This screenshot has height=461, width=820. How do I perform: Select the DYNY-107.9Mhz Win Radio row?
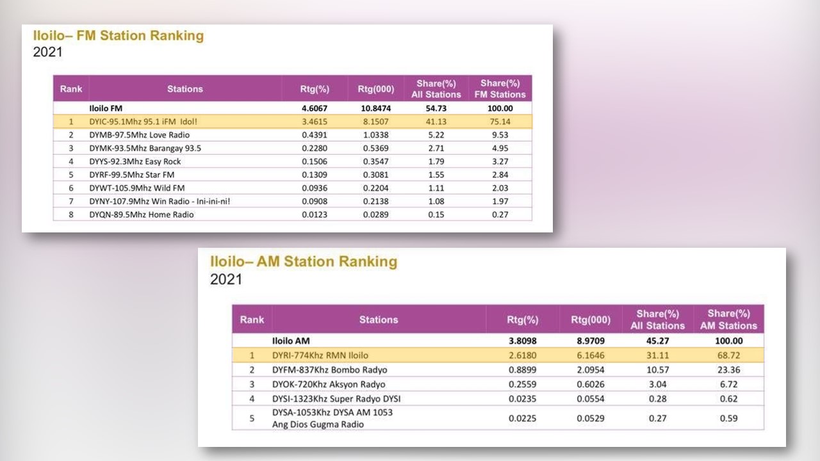[160, 201]
